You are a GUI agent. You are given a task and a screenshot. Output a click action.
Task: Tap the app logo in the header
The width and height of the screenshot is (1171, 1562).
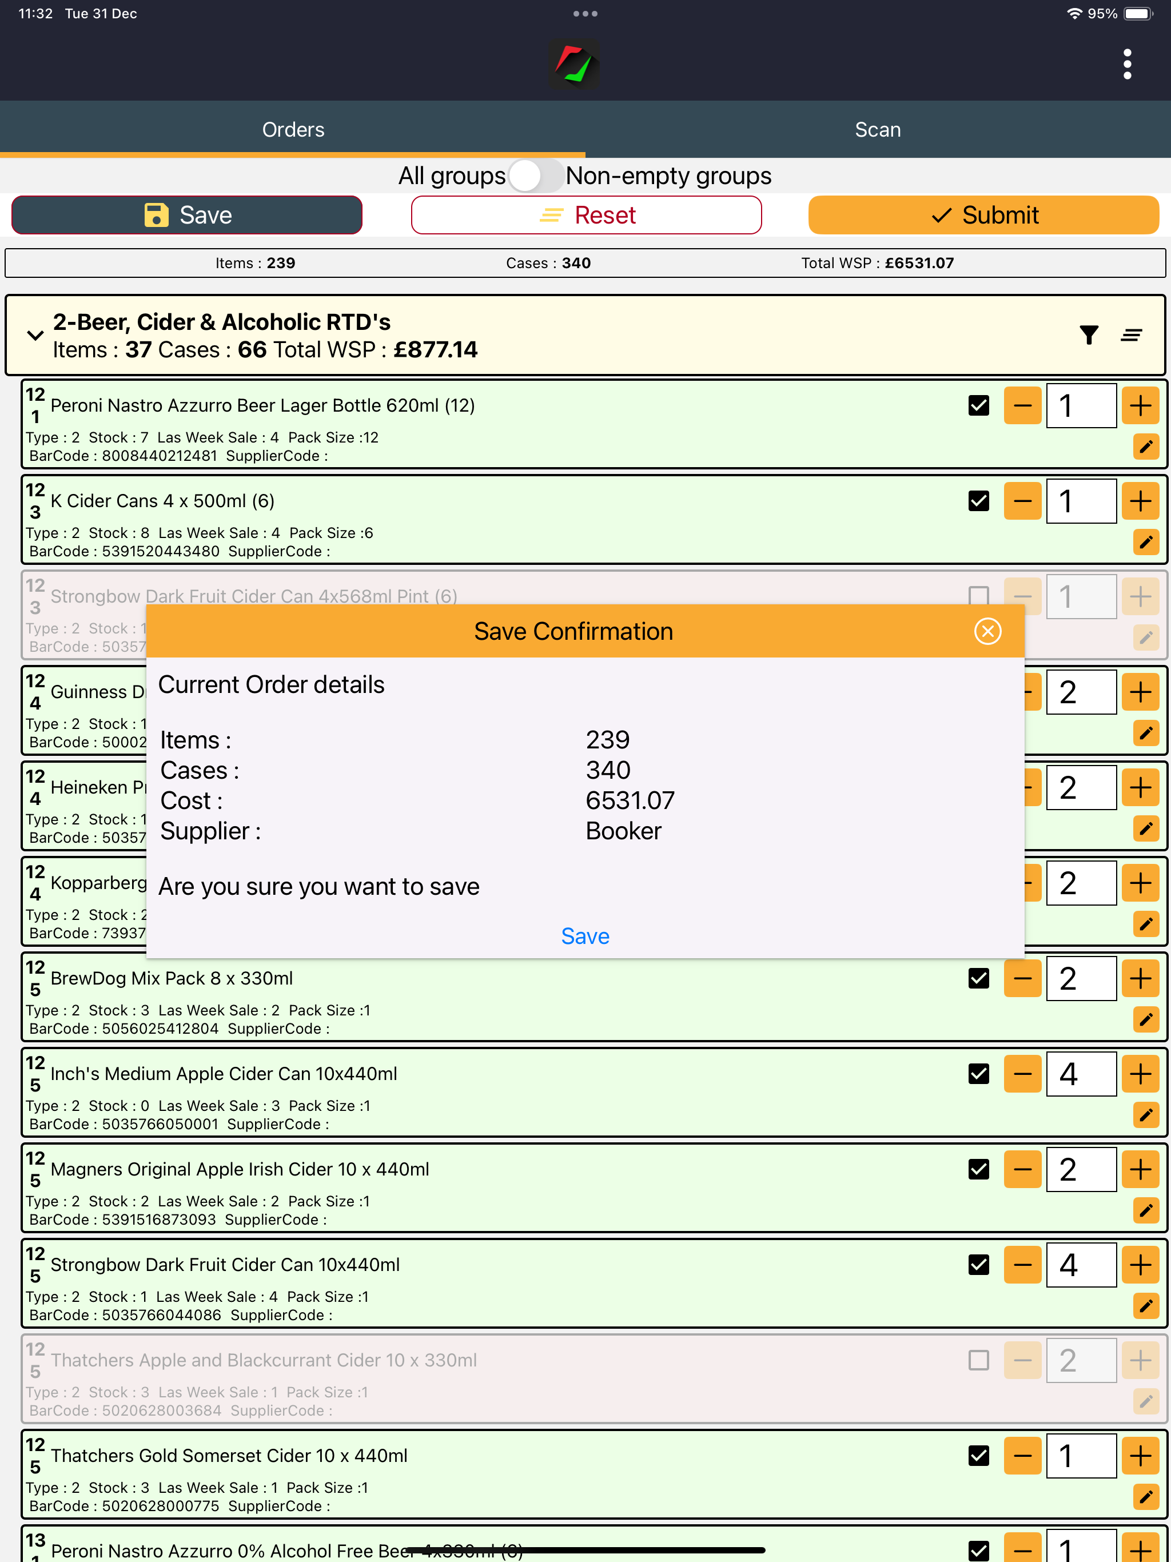pyautogui.click(x=574, y=64)
